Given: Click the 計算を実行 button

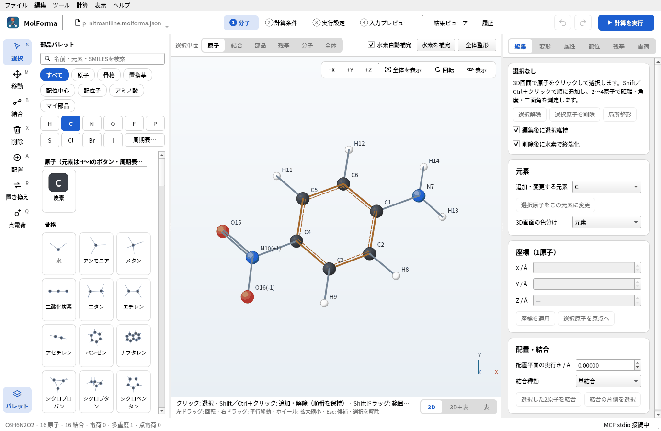Looking at the screenshot, I should tap(626, 23).
